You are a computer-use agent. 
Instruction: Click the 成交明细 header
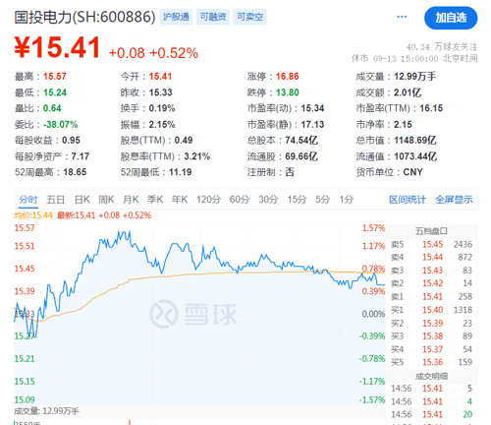point(431,376)
